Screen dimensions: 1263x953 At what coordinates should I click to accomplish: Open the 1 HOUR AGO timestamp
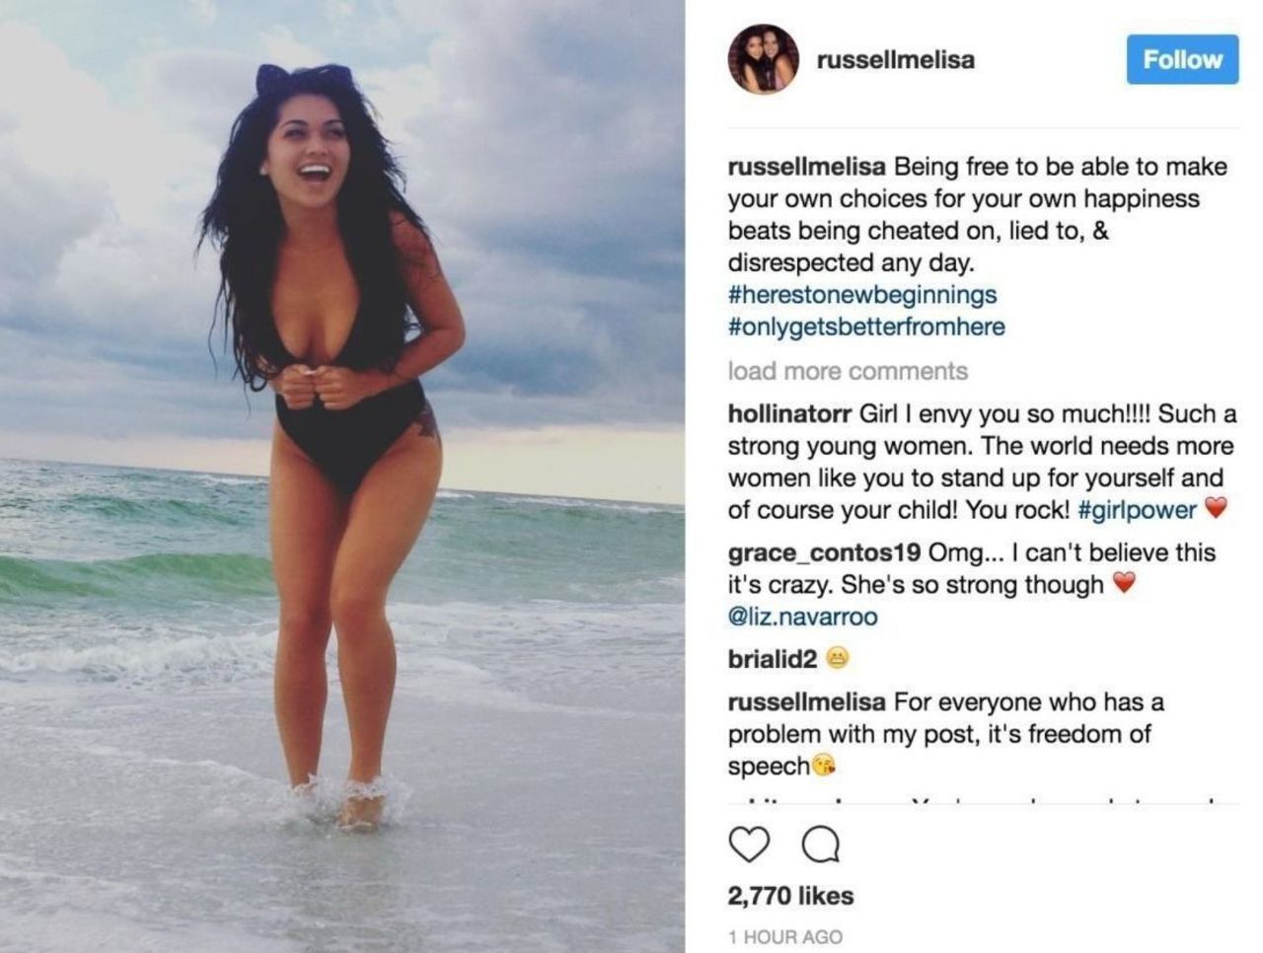click(785, 937)
